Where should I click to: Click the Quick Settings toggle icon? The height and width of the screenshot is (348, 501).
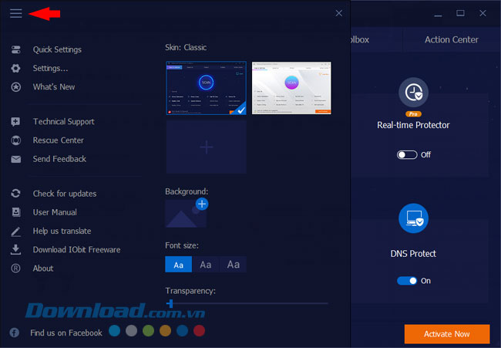click(15, 49)
